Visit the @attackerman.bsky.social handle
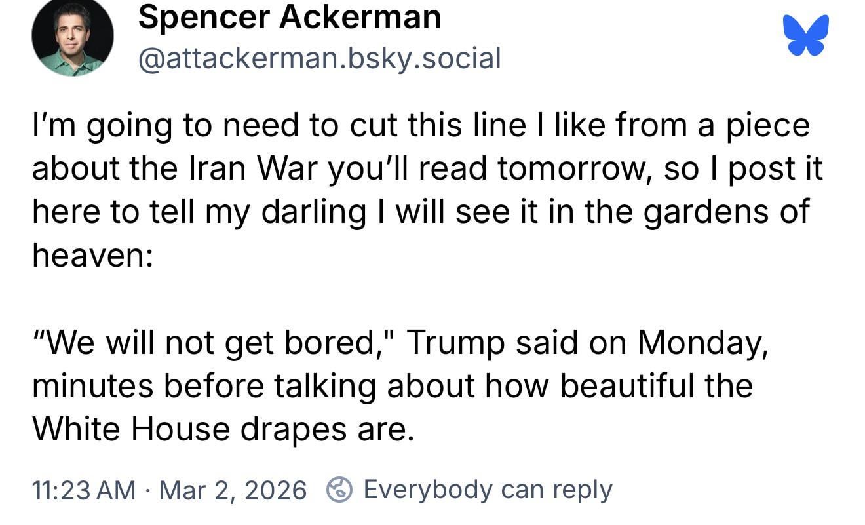Image resolution: width=865 pixels, height=525 pixels. click(x=319, y=58)
